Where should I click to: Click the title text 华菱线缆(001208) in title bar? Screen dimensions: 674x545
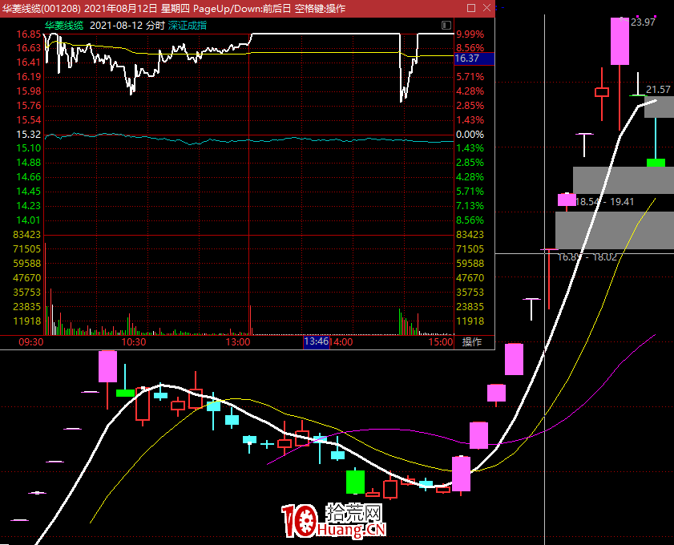(x=42, y=9)
